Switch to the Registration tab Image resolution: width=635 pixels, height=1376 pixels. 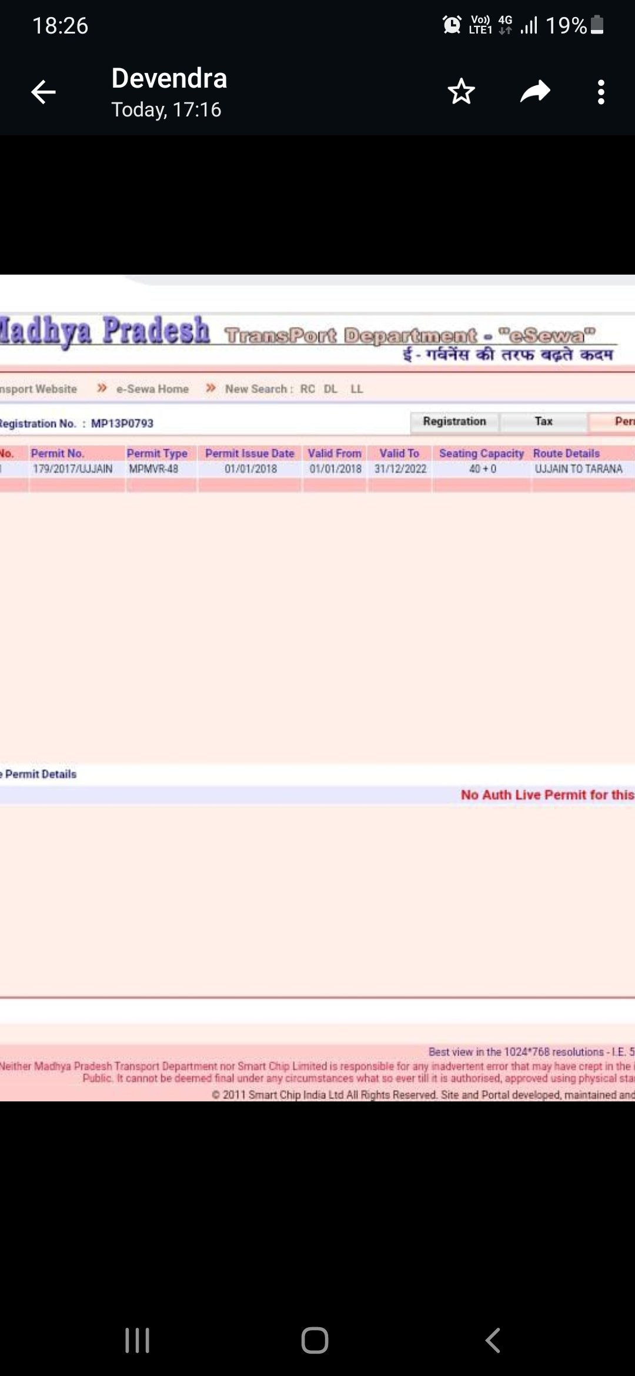click(454, 422)
